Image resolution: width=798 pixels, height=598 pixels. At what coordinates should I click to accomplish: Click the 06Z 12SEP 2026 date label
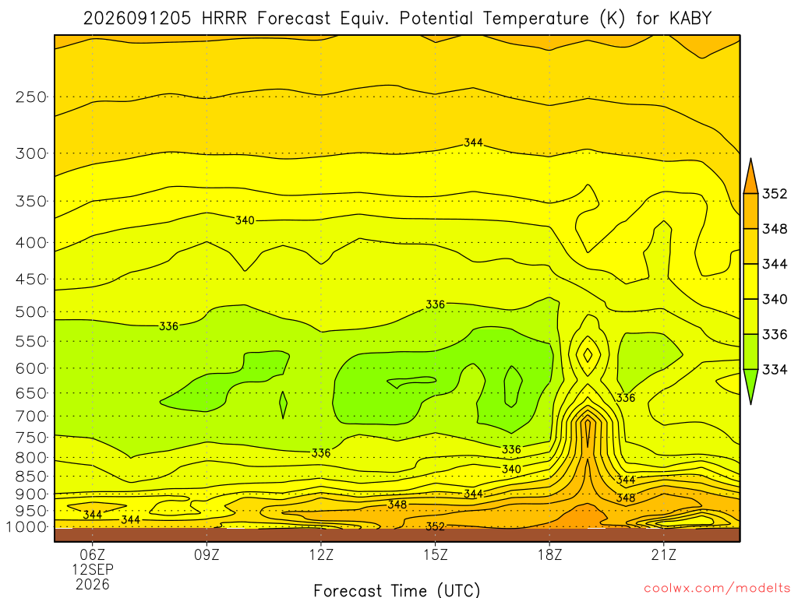[x=93, y=569]
